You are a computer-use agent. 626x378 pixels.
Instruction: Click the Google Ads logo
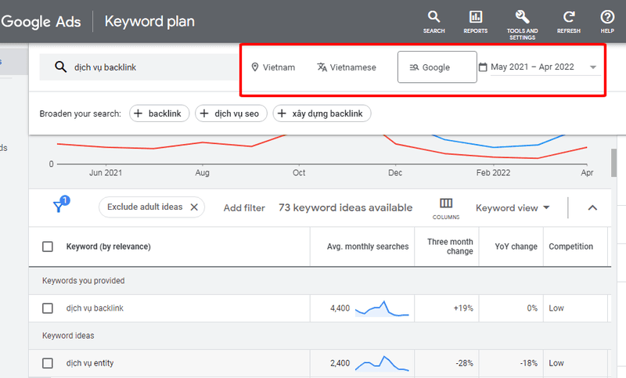click(41, 22)
